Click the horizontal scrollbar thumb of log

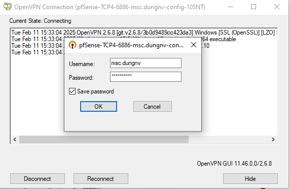coord(104,139)
